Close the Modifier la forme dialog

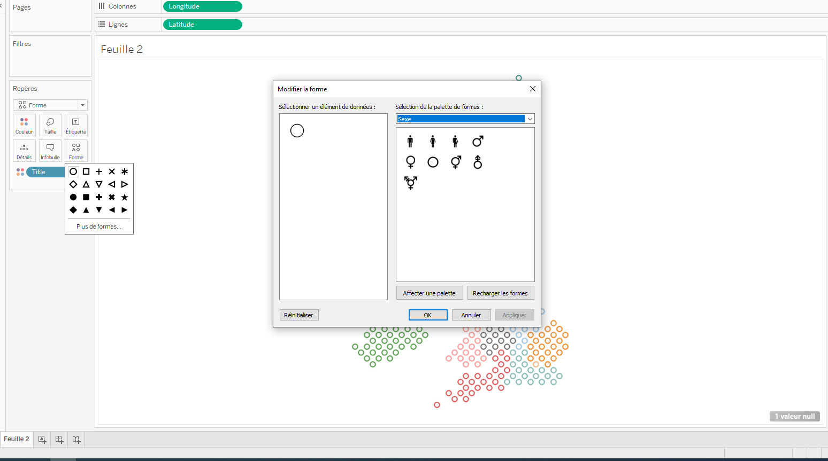tap(533, 89)
